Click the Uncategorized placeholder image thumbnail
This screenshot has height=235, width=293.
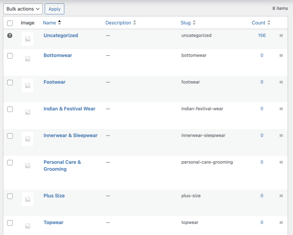pyautogui.click(x=27, y=39)
